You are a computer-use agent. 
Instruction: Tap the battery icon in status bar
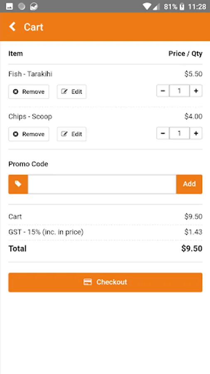(182, 7)
